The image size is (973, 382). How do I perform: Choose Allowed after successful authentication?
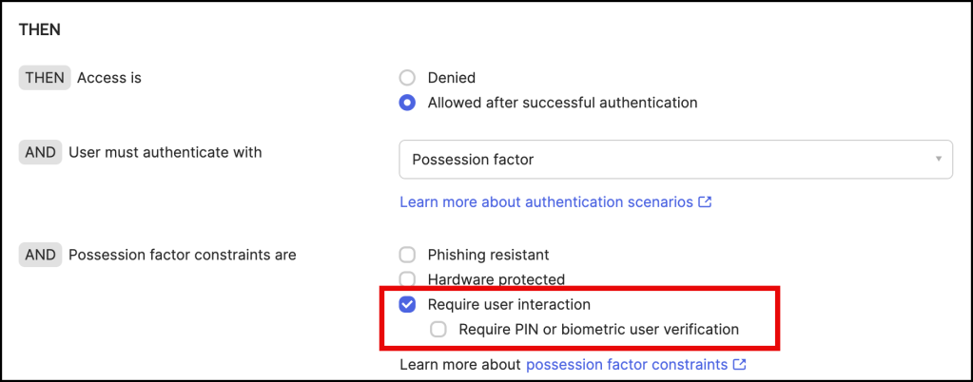point(407,103)
